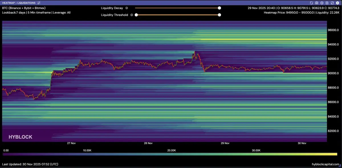342x168 pixels.
Task: Click the 94000.0 price axis label
Action: 333,44
